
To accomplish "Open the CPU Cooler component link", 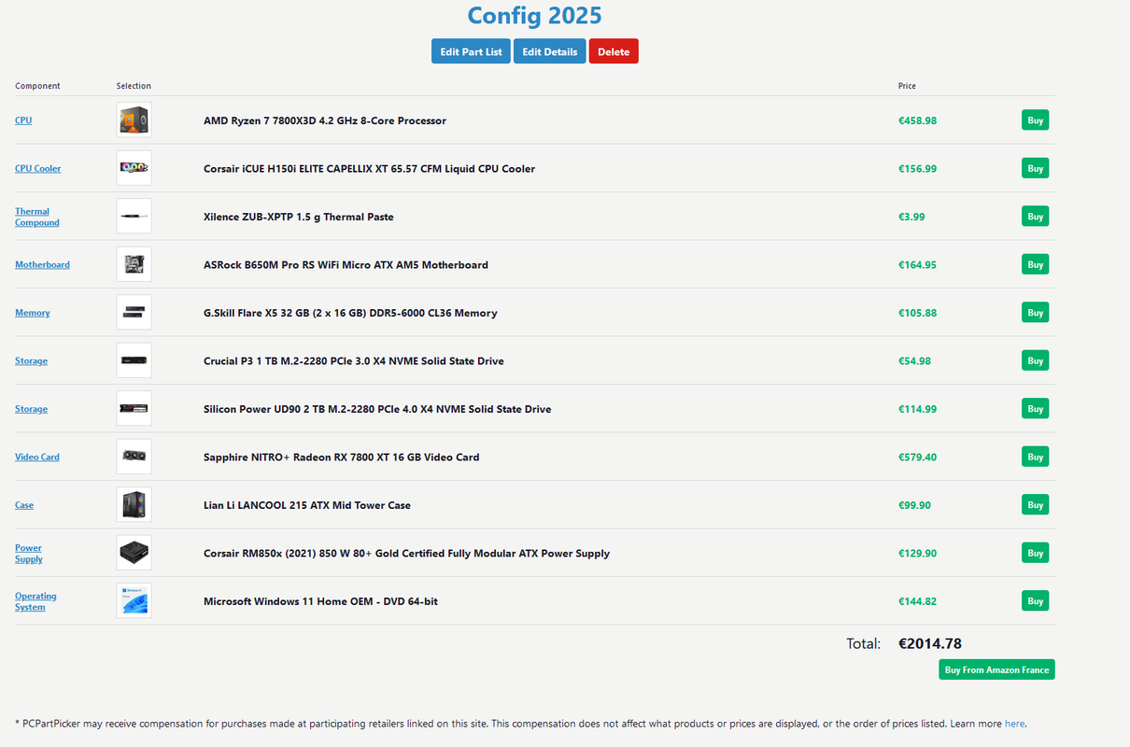I will (38, 168).
